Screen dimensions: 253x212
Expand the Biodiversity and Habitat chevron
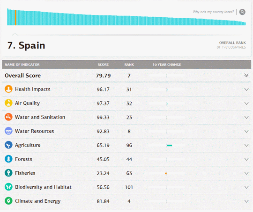246,187
